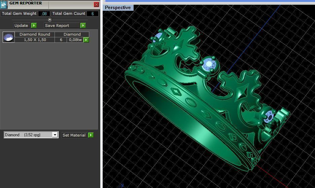Select the '0,08tw' weight cell
The height and width of the screenshot is (188, 315).
(x=75, y=40)
